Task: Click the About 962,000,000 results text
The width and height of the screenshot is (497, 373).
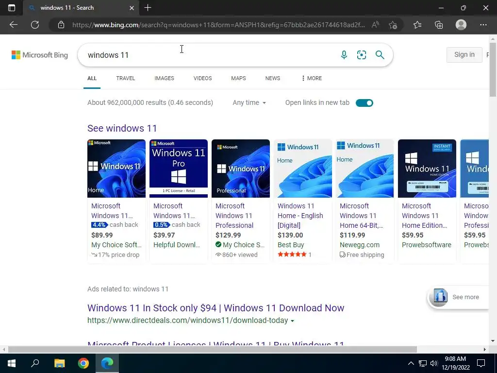Action: point(150,102)
